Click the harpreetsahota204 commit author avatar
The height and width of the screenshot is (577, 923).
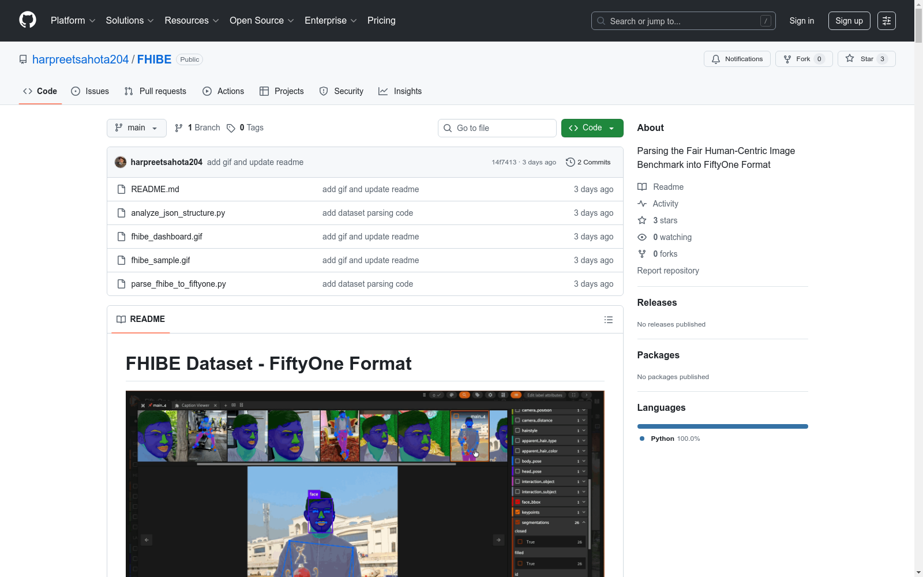coord(121,162)
